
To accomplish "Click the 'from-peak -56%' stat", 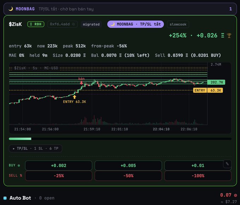I will click(x=109, y=46).
